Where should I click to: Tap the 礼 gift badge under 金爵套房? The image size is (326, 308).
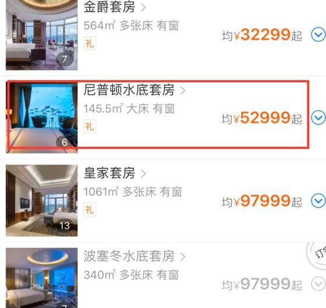point(90,44)
